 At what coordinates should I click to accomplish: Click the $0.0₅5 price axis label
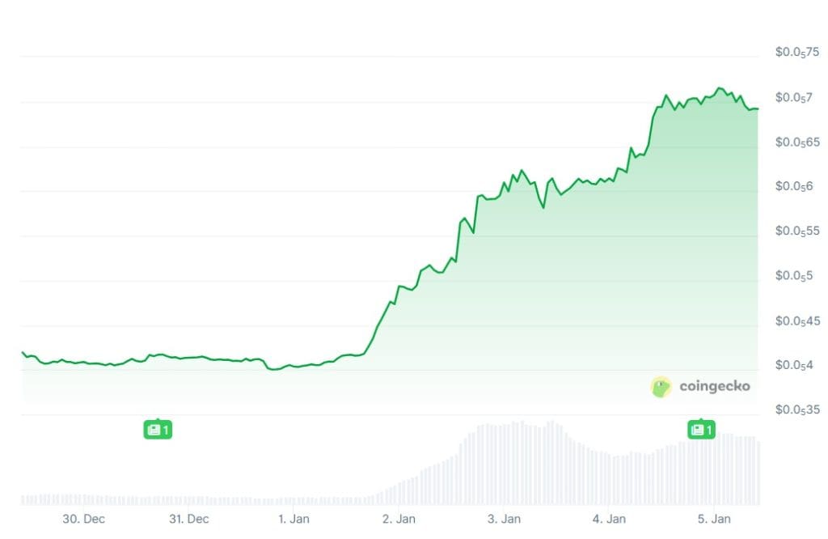[x=794, y=276]
